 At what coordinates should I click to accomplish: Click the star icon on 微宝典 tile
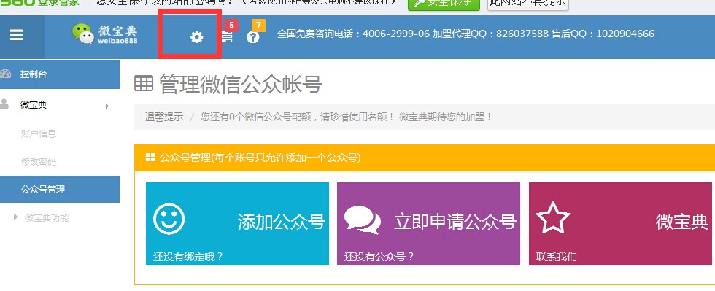553,217
